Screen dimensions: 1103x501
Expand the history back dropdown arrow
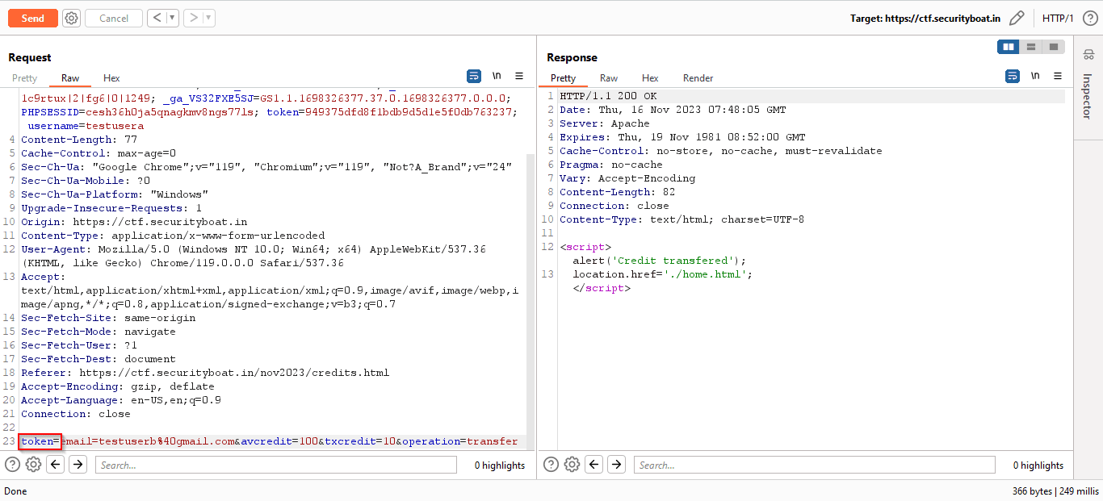click(x=173, y=18)
